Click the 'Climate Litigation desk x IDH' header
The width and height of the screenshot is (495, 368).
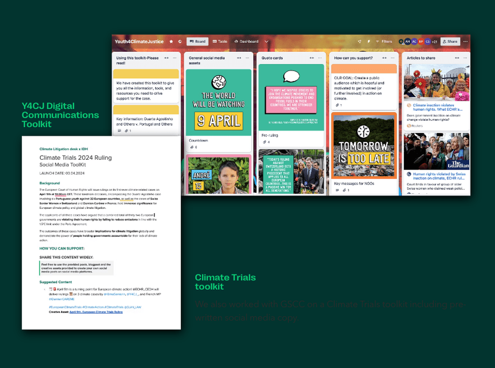coord(64,149)
